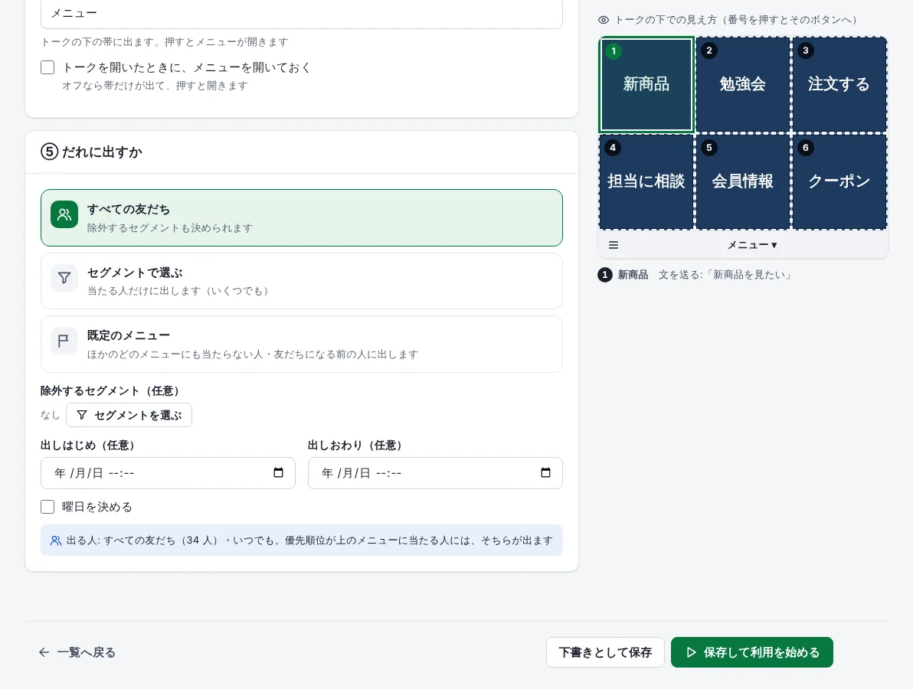This screenshot has height=689, width=913.
Task: Click the トークの下での見え方 caption
Action: [x=737, y=20]
